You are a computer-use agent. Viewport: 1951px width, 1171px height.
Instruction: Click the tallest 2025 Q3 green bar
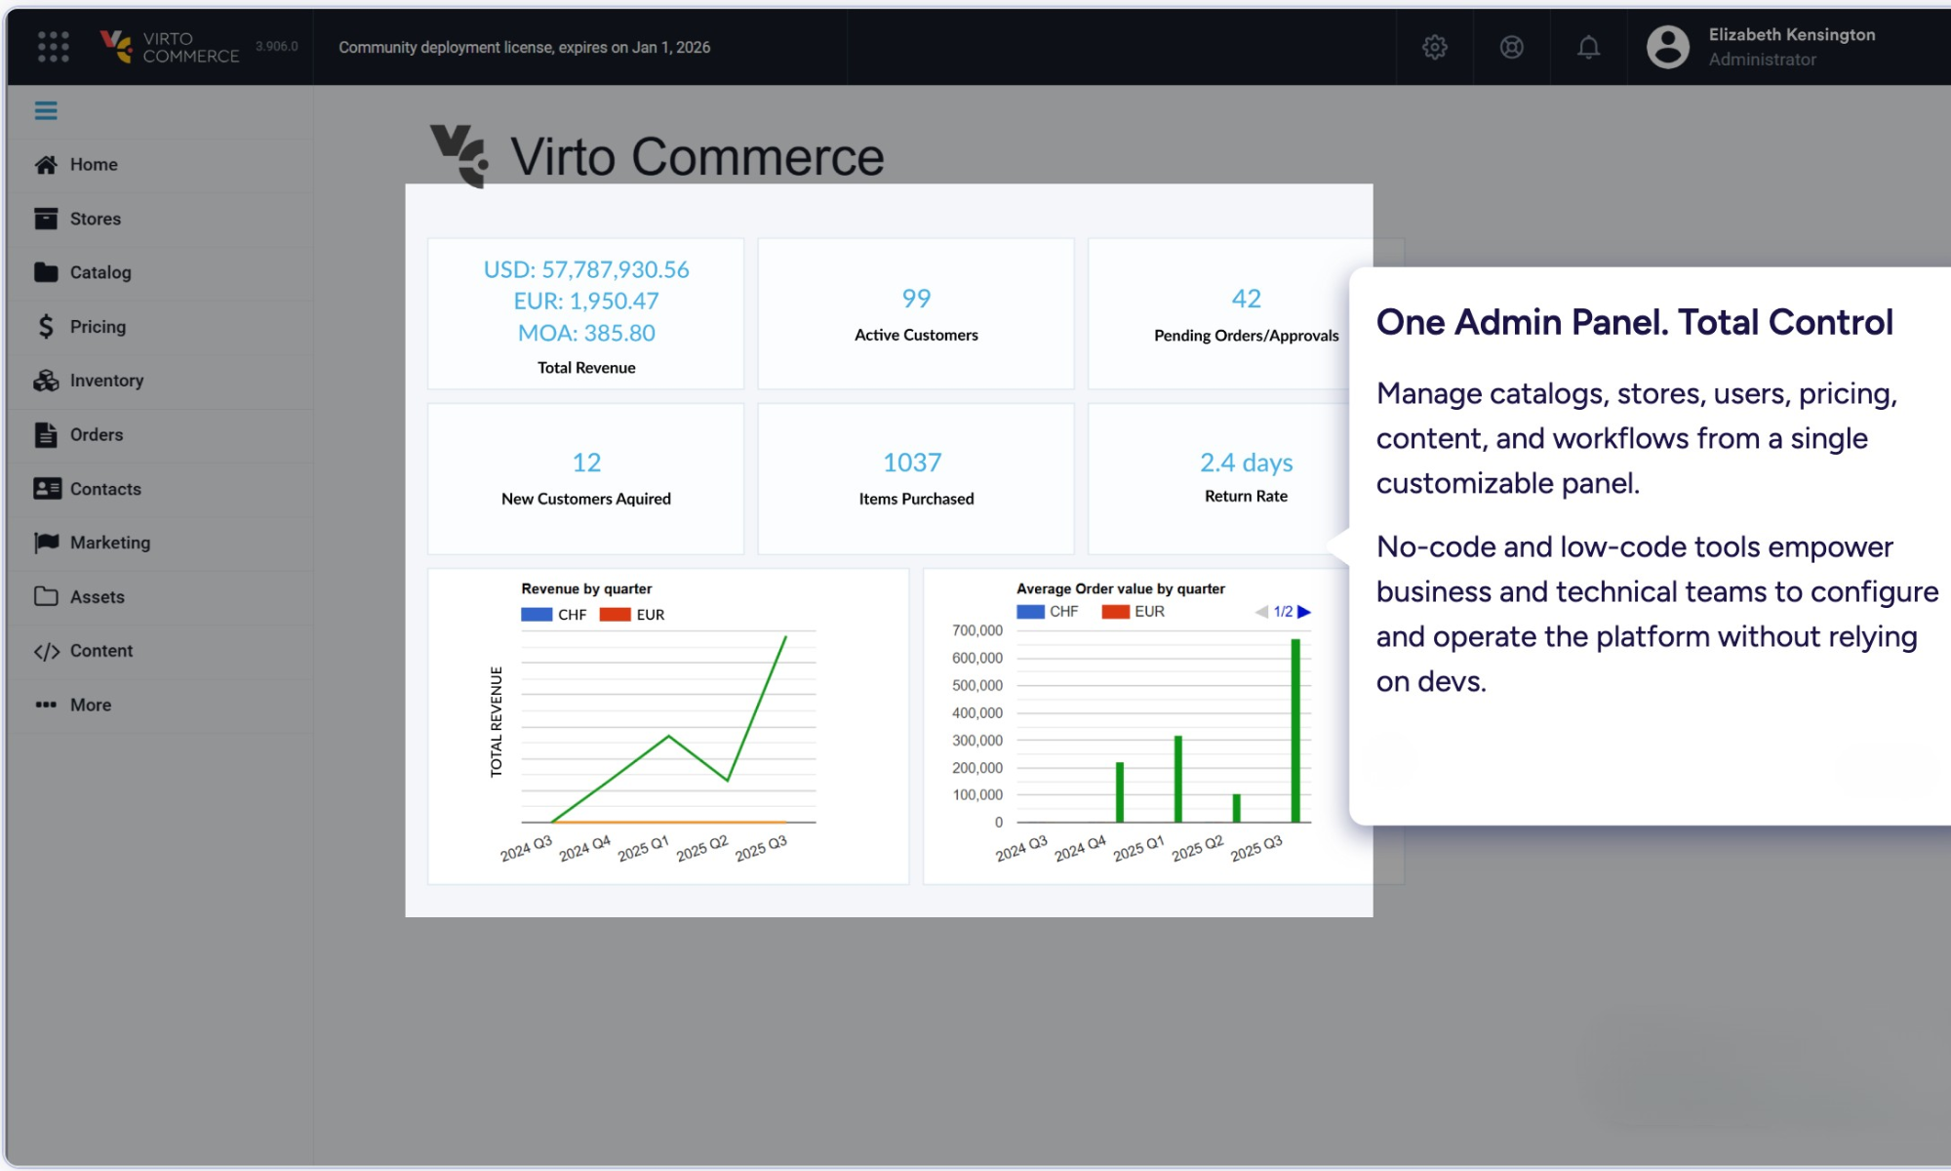tap(1295, 730)
